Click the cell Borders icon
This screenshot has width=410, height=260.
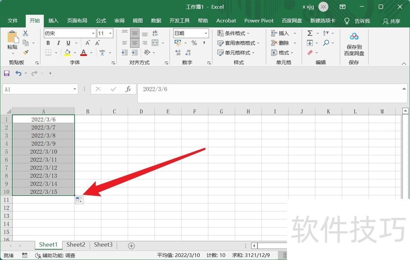point(48,53)
